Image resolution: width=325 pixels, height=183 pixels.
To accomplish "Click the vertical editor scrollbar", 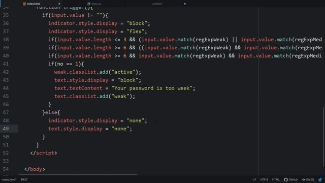I will click(324, 137).
